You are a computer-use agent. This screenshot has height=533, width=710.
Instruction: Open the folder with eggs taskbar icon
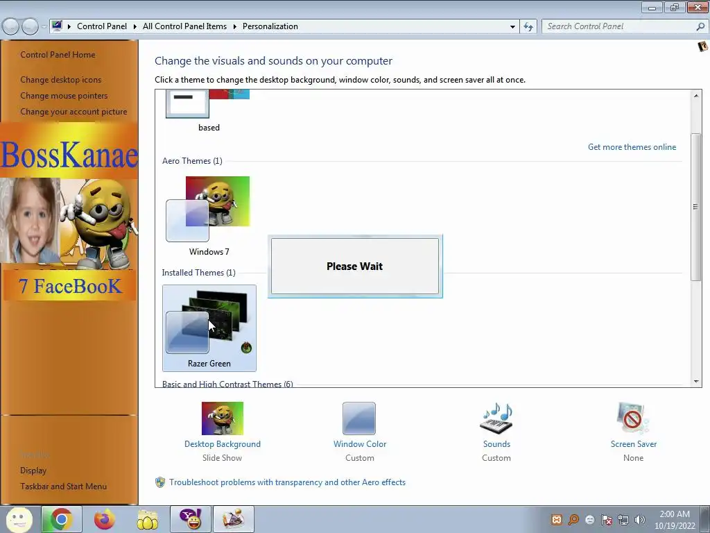pos(148,519)
